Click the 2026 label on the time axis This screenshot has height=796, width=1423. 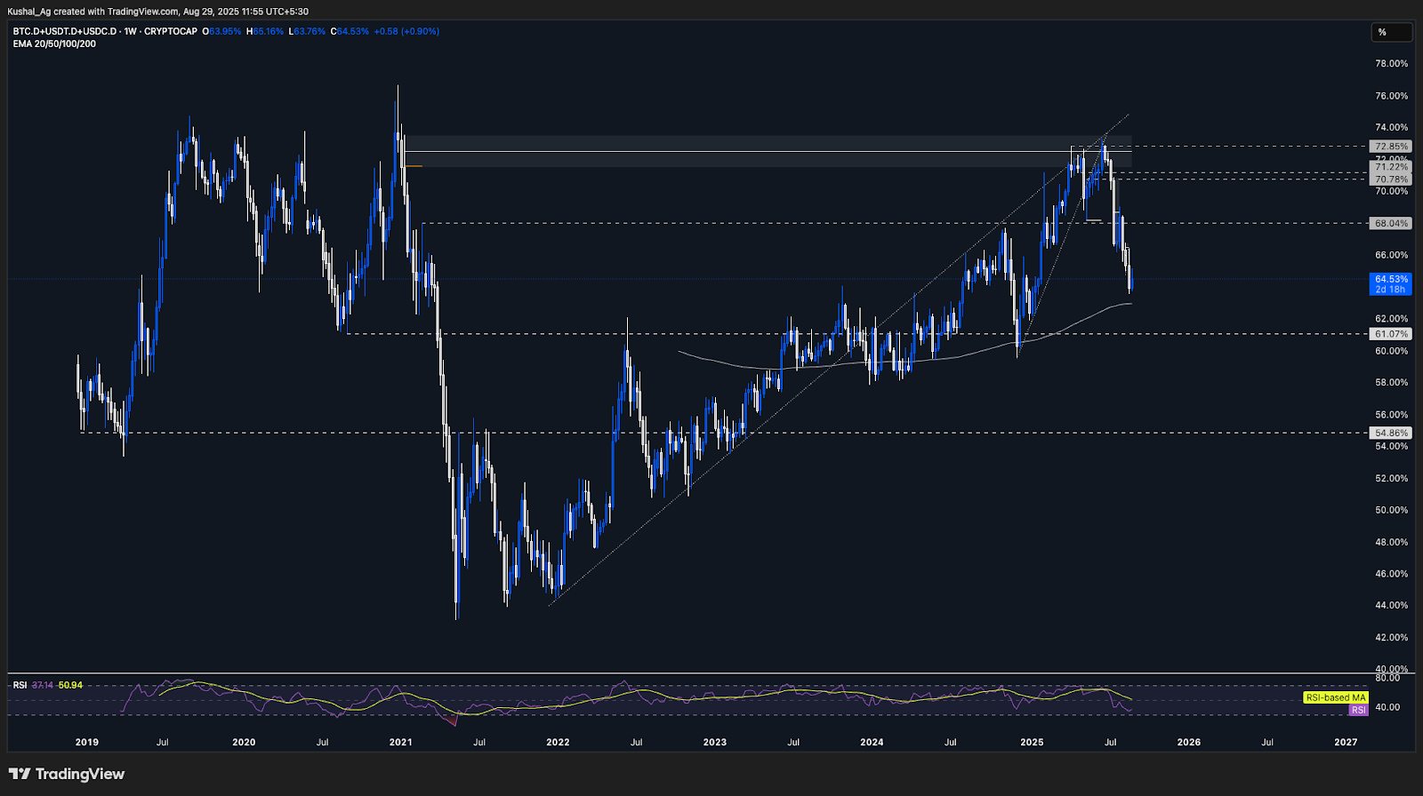1189,743
